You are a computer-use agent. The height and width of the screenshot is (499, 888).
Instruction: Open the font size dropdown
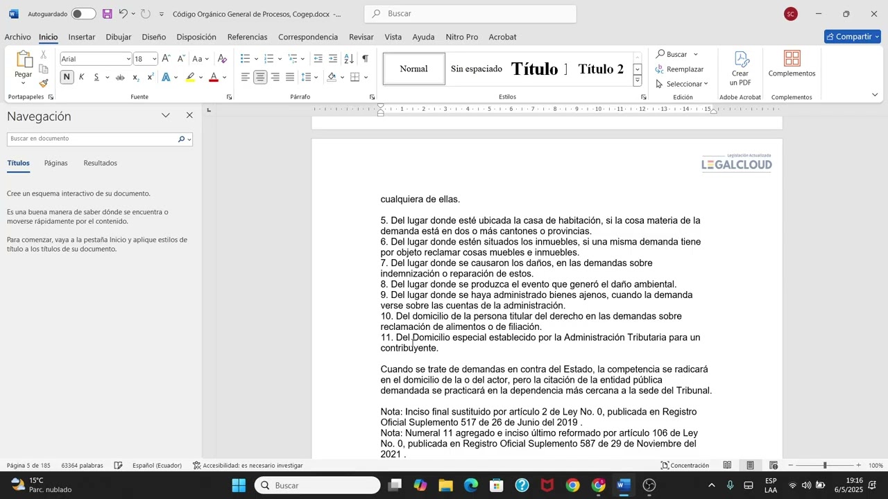click(154, 59)
